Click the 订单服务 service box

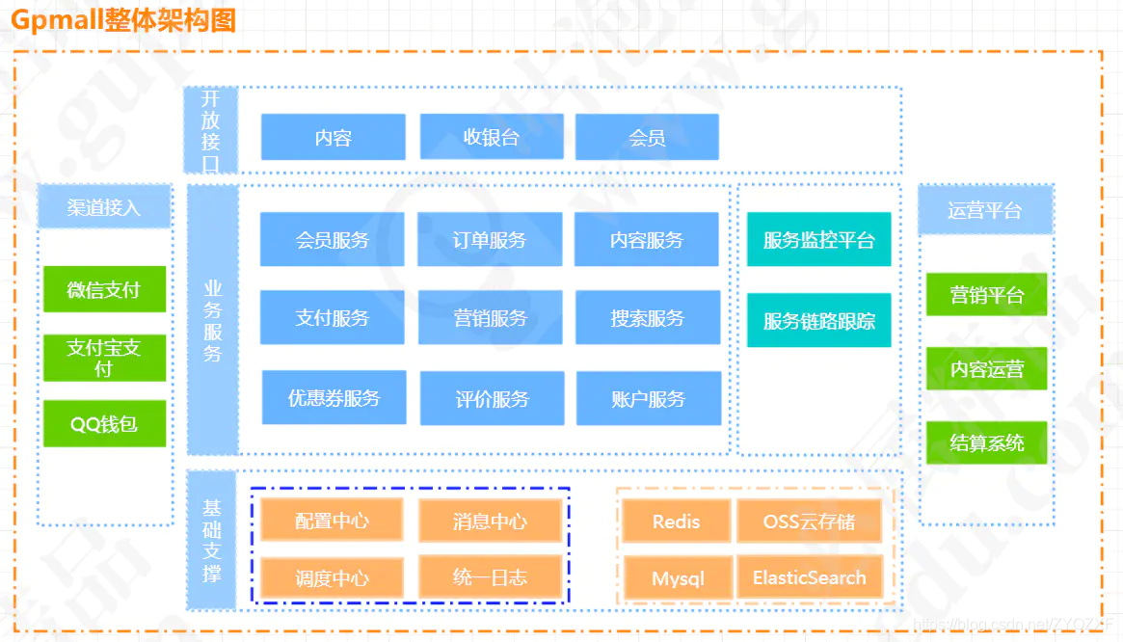point(491,239)
